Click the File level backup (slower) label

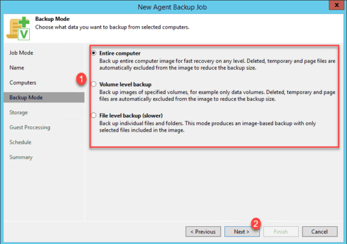131,115
